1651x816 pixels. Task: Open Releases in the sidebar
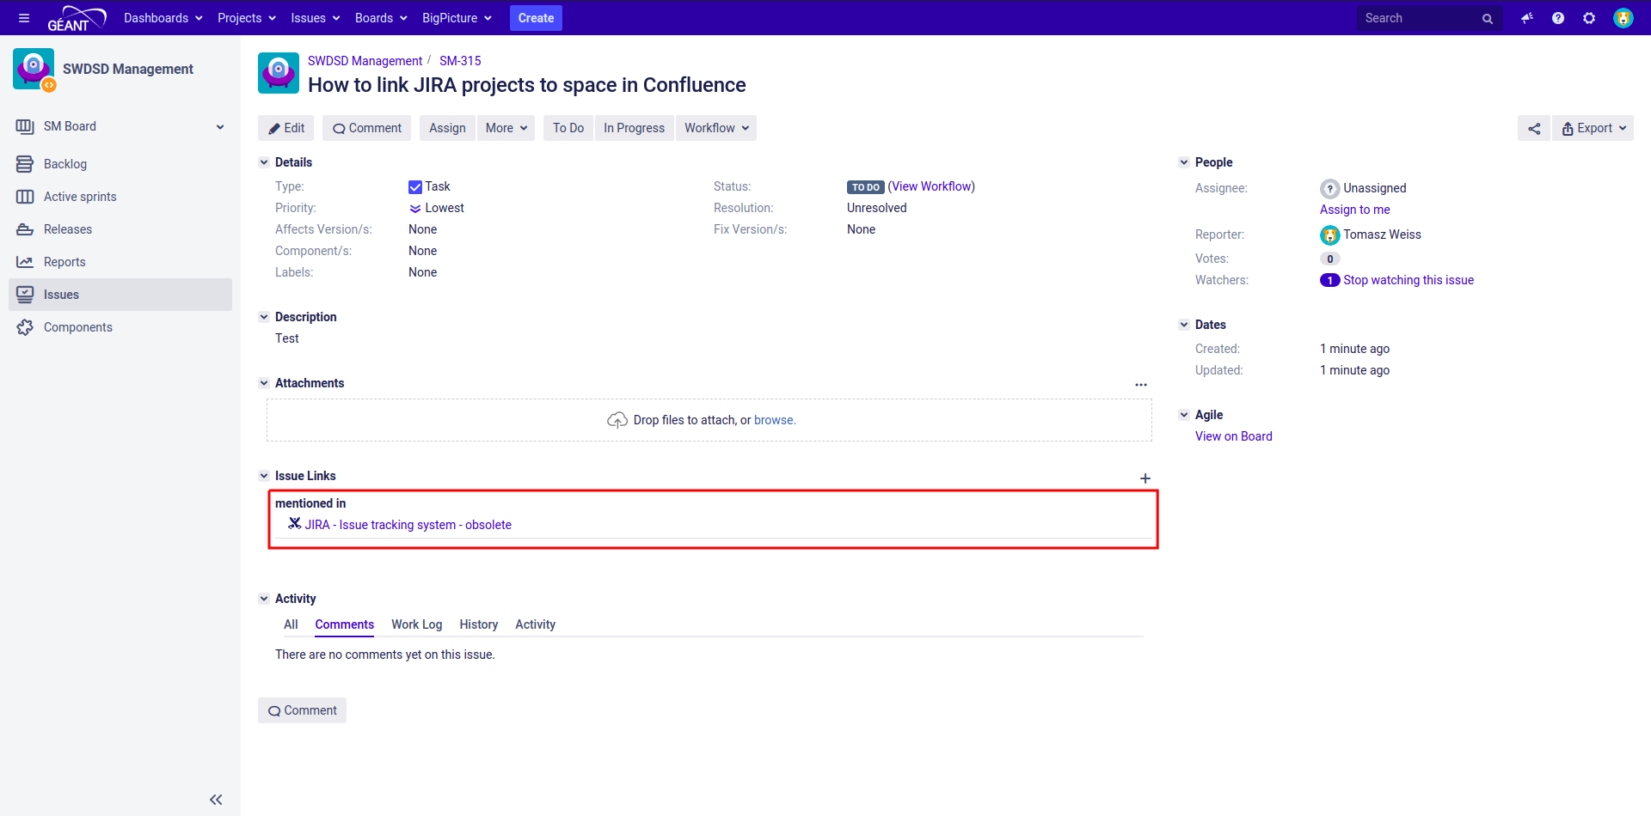tap(120, 229)
